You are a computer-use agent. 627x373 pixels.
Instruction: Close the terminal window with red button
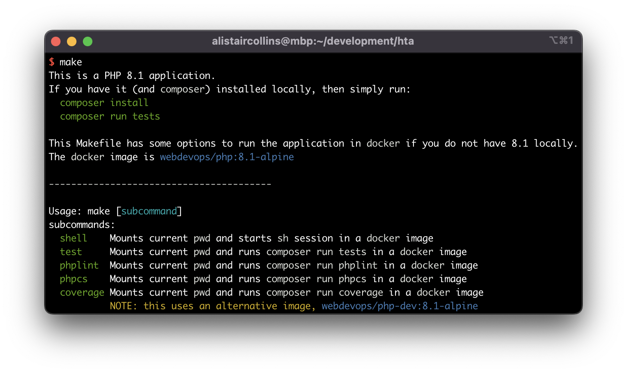pos(56,41)
